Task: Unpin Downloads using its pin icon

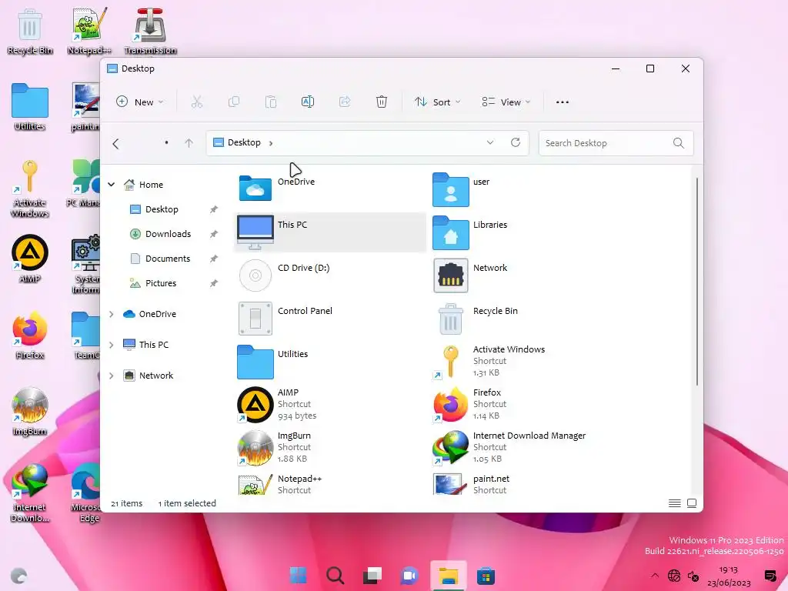Action: [214, 234]
